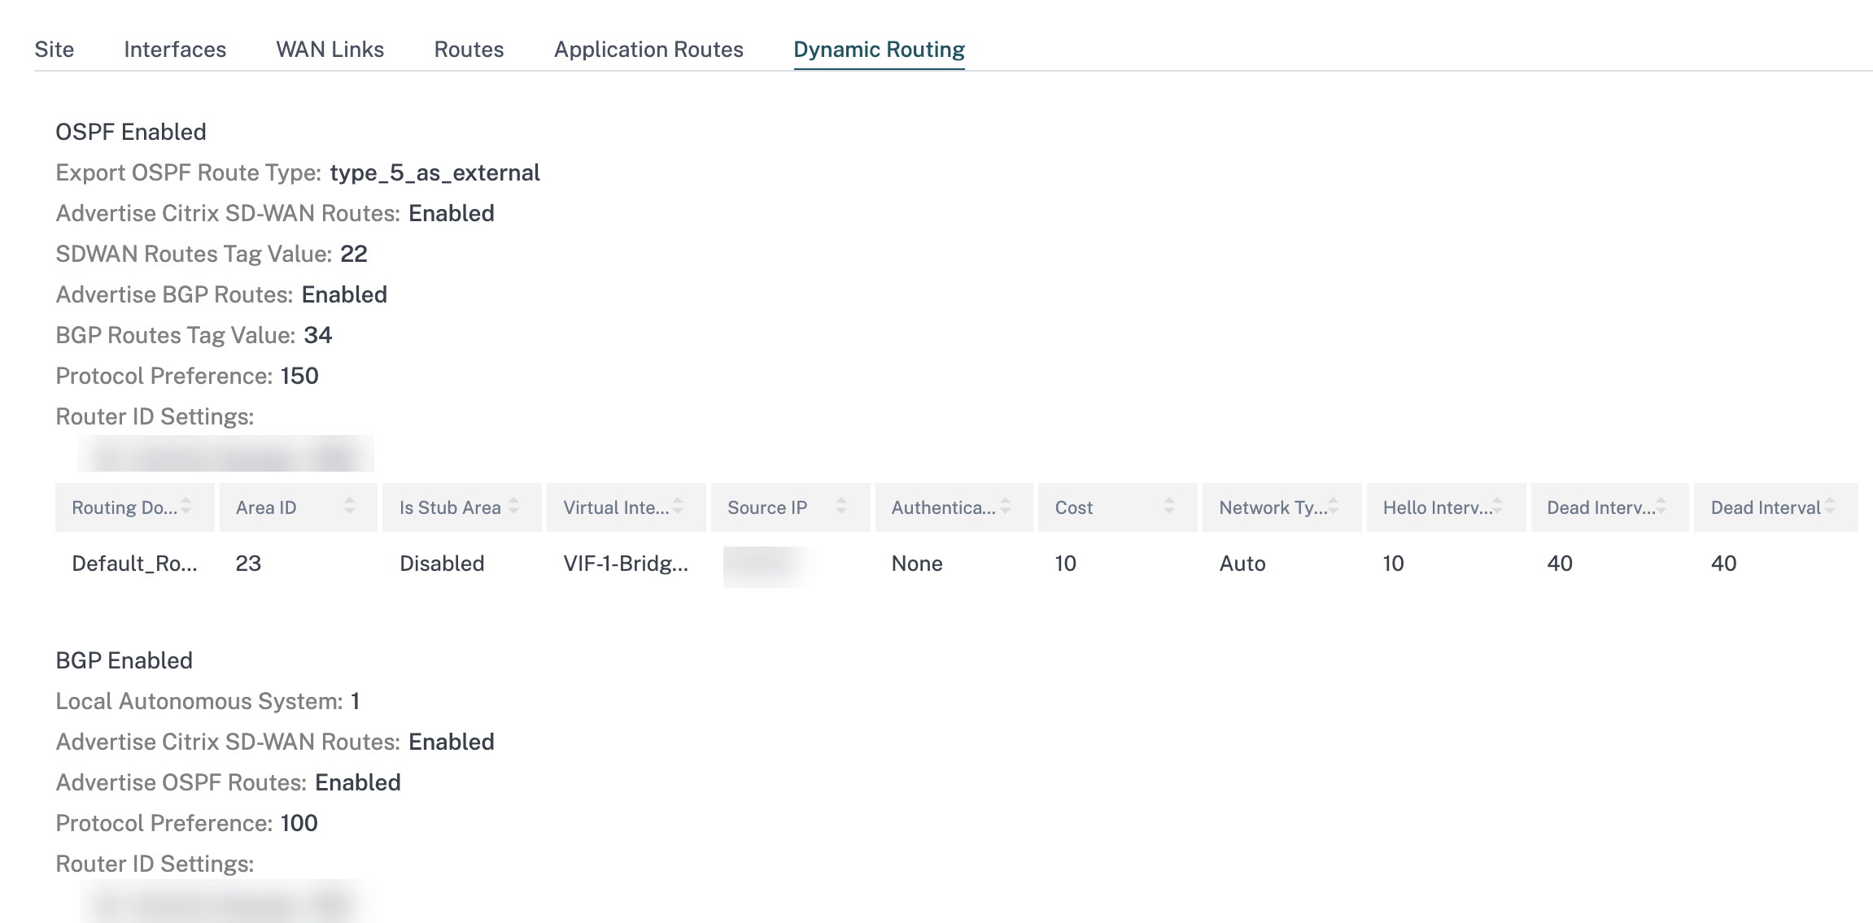Open the Application Routes tab
This screenshot has height=923, width=1873.
click(648, 50)
